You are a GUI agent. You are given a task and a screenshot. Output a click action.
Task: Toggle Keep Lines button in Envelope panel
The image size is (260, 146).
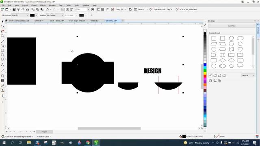tap(210, 81)
